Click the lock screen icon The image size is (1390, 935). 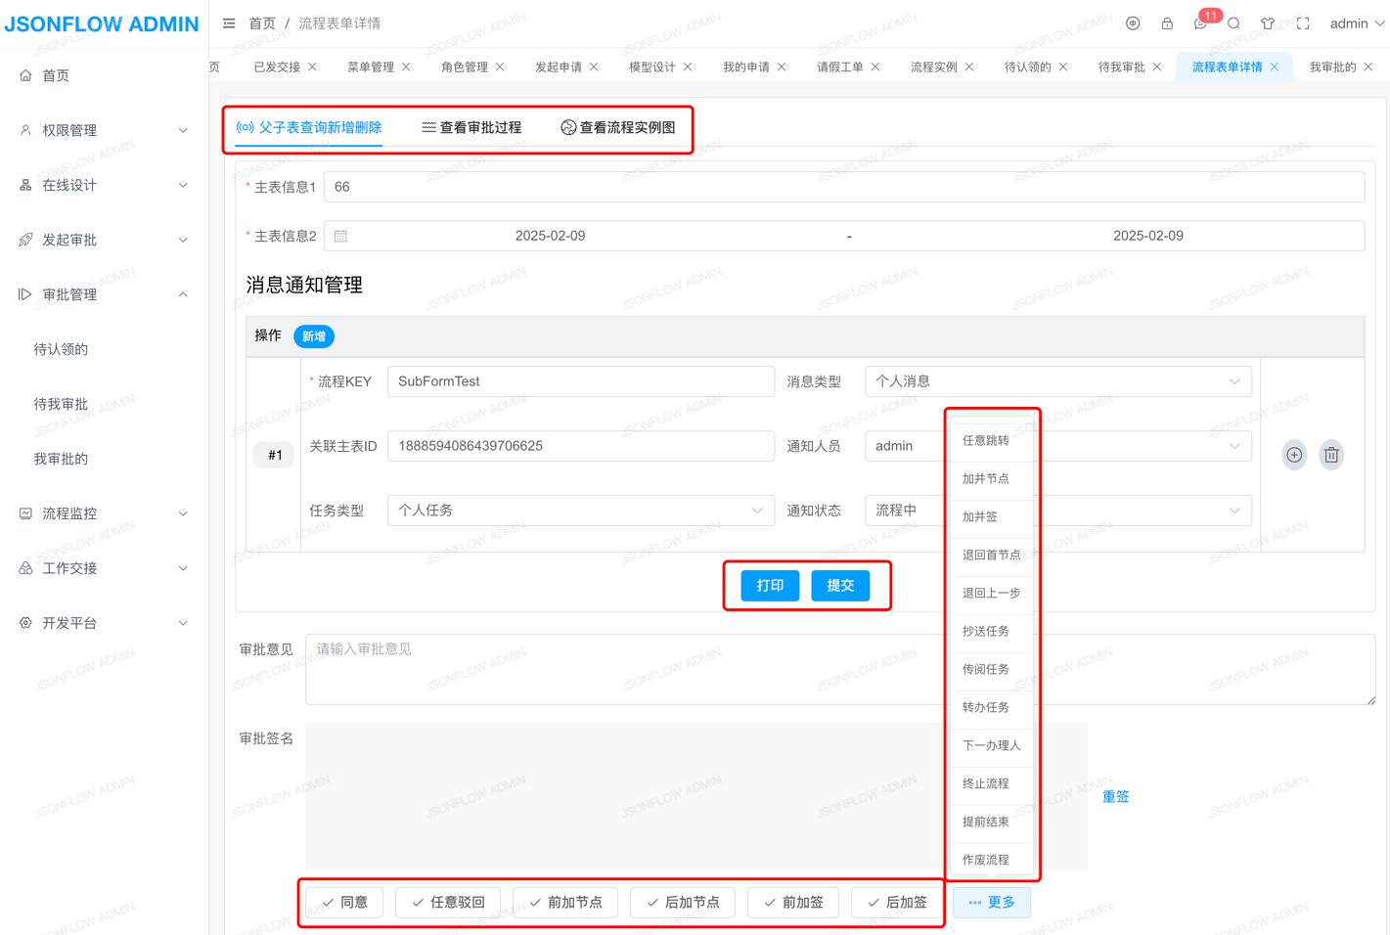tap(1167, 23)
